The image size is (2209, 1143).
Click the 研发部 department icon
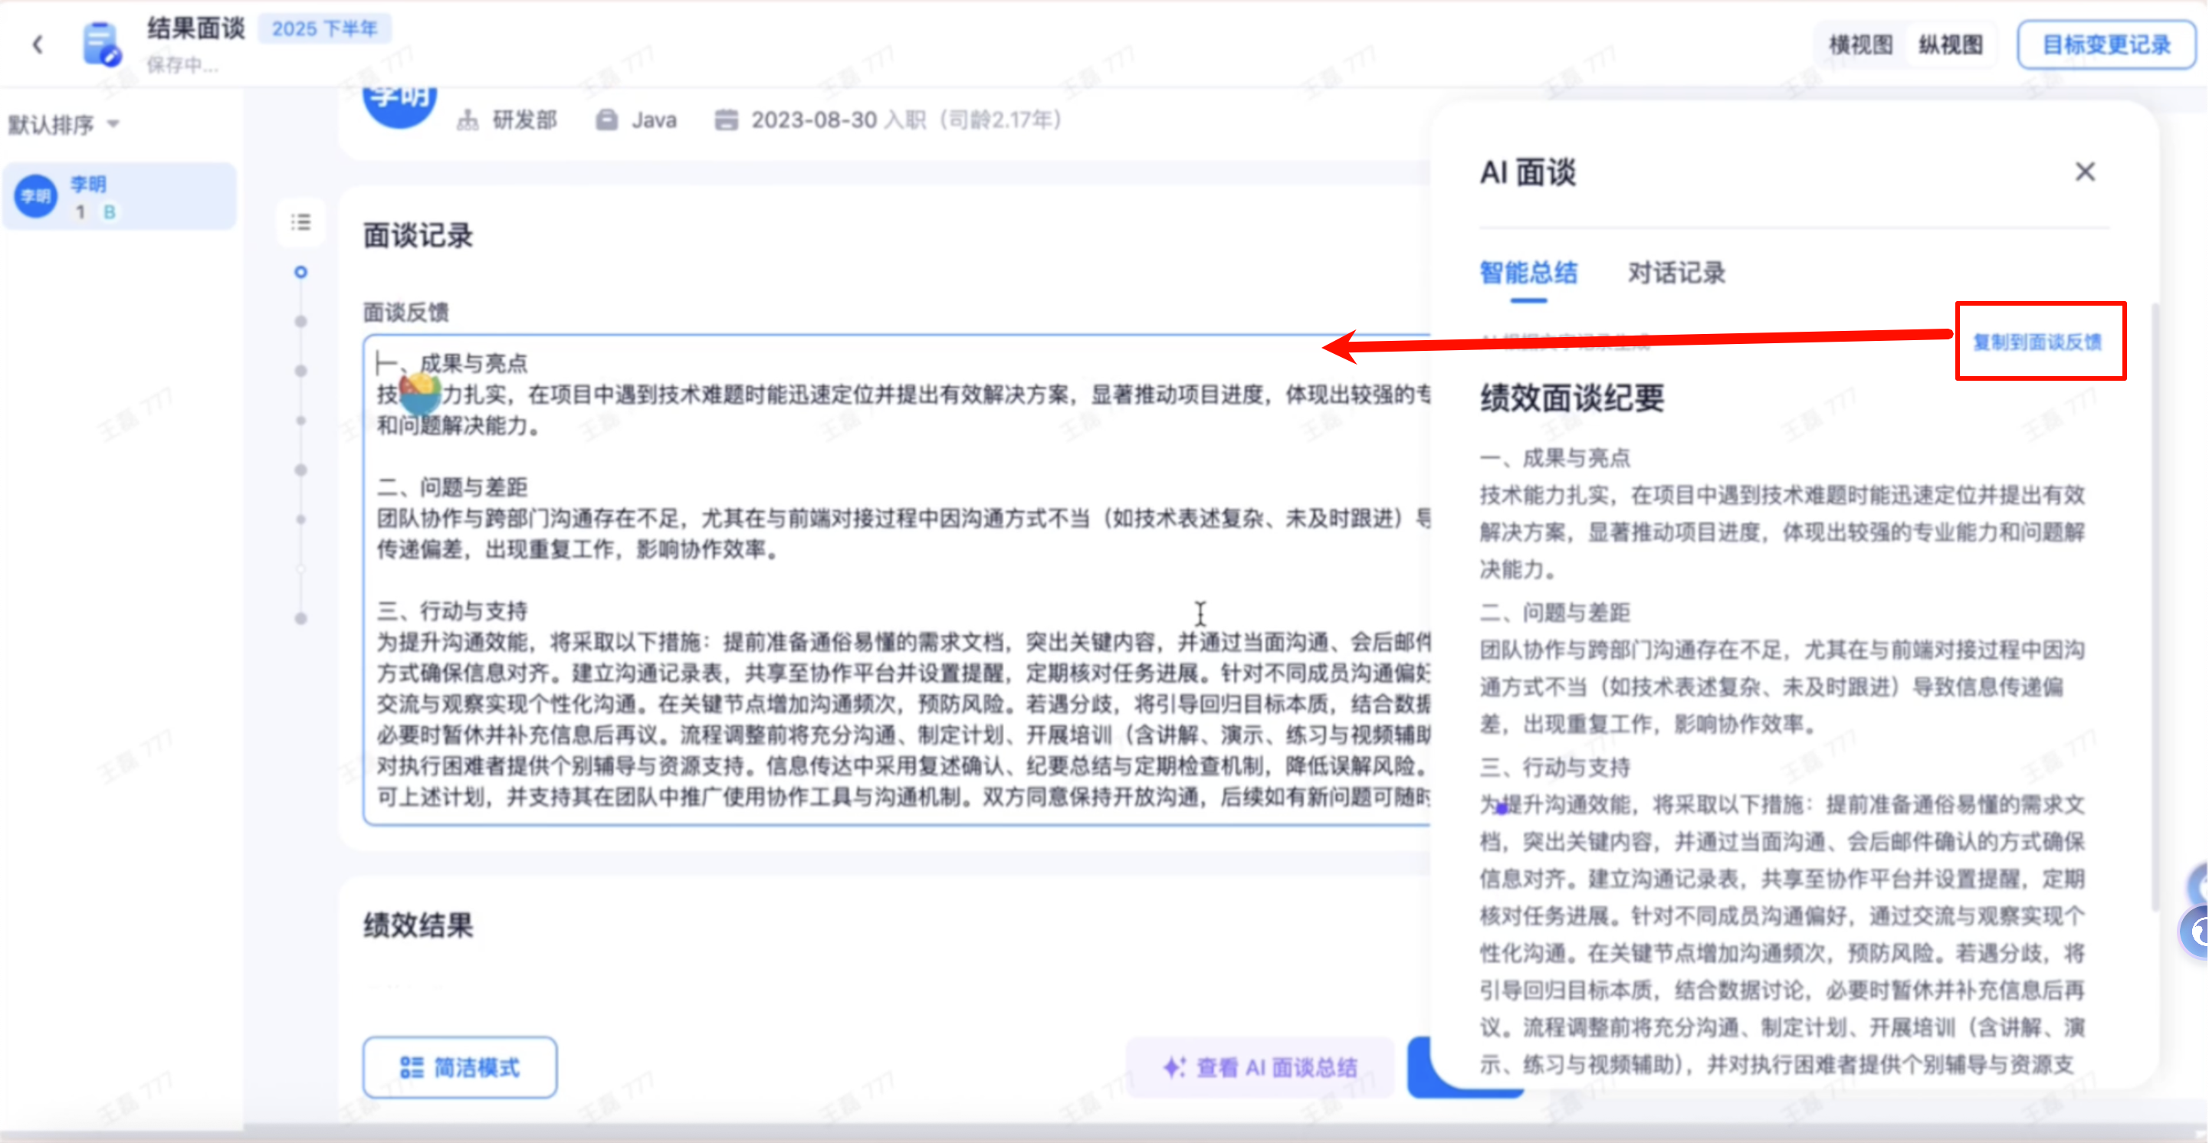pos(468,120)
